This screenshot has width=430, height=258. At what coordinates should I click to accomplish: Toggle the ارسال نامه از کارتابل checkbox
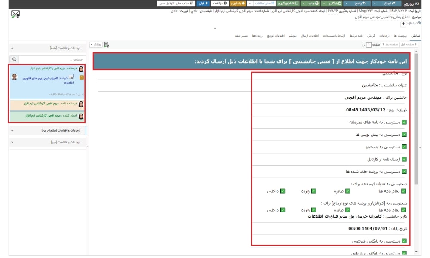tap(404, 159)
